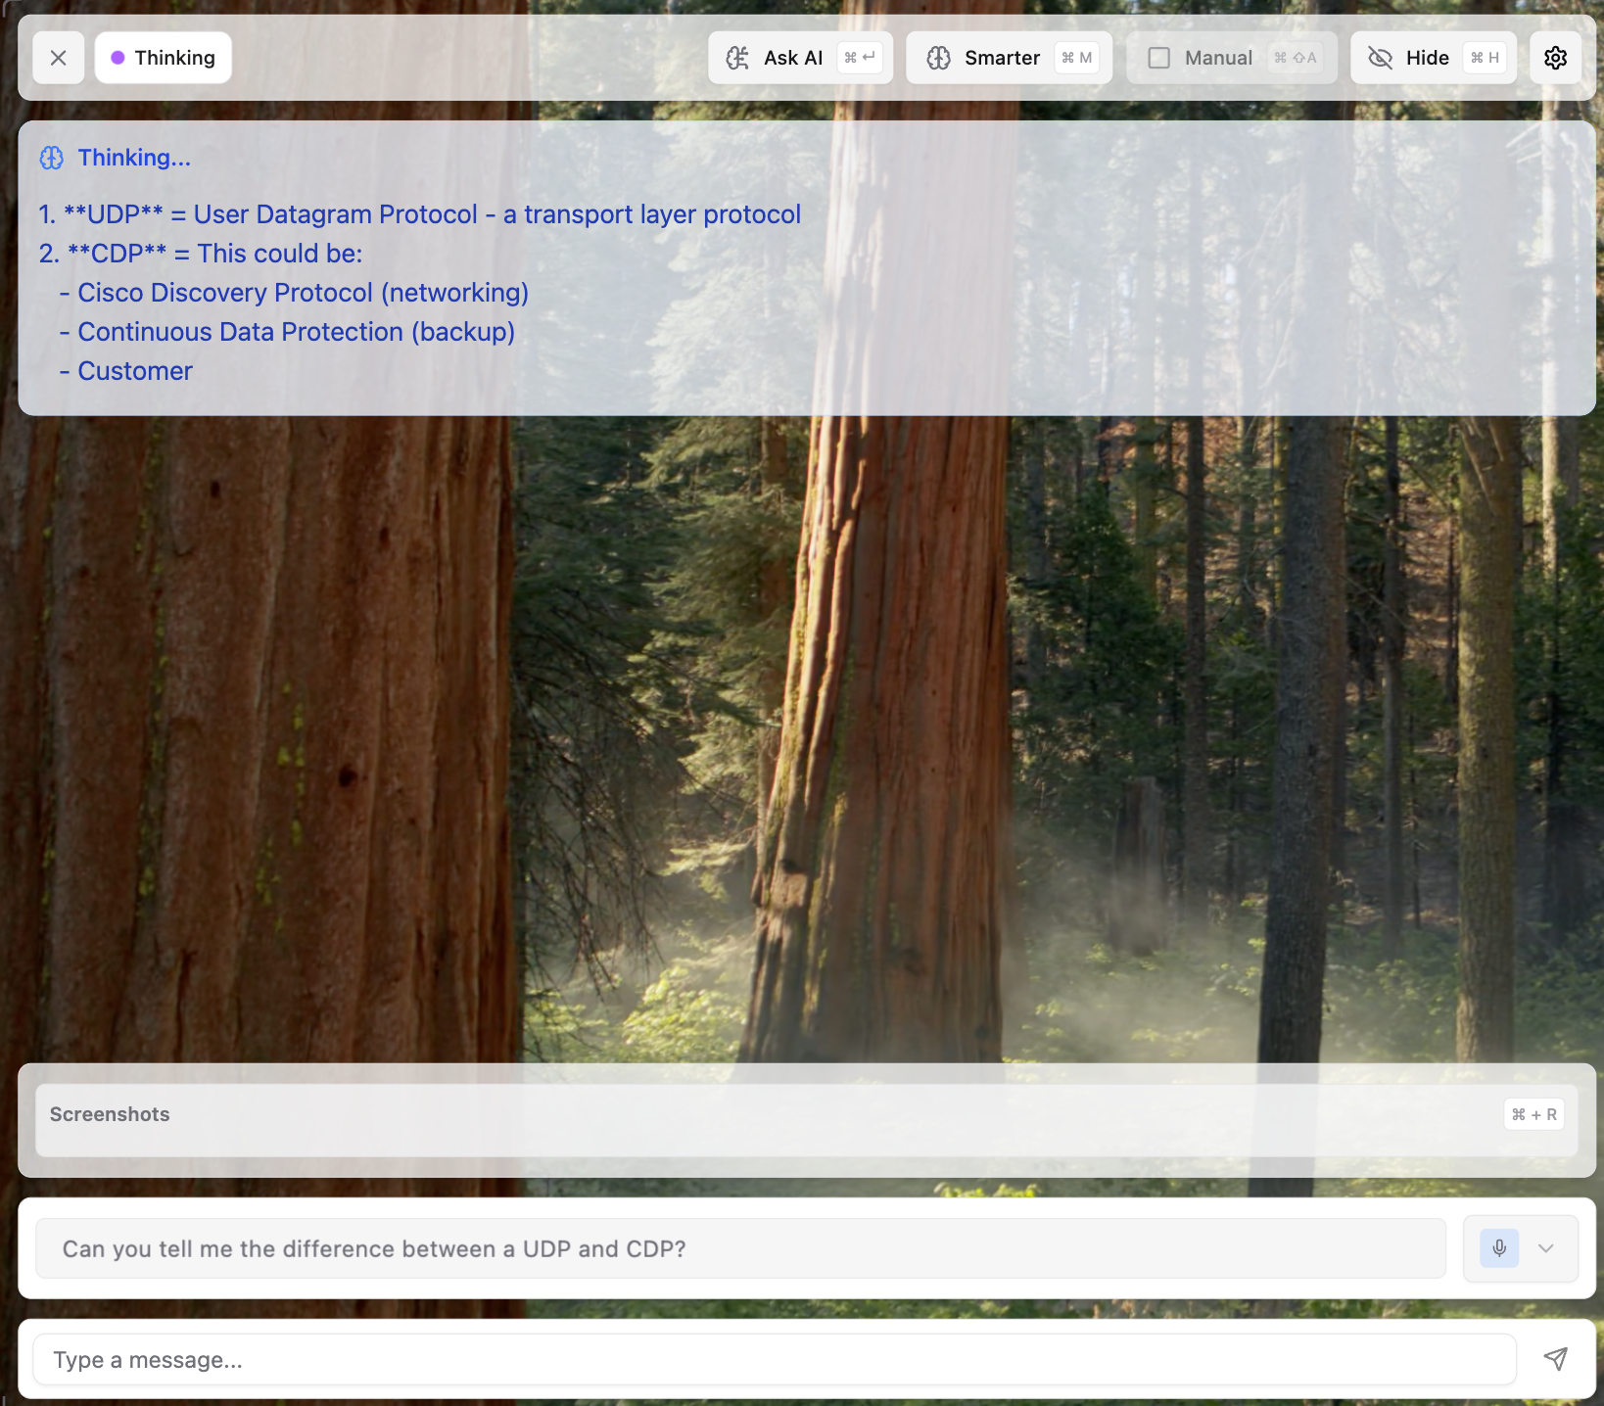Image resolution: width=1604 pixels, height=1406 pixels.
Task: Click the ⌘+R shortcut label on Screenshots
Action: coord(1533,1113)
